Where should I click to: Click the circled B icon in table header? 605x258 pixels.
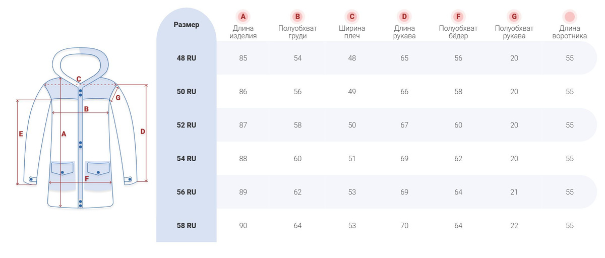pyautogui.click(x=297, y=17)
